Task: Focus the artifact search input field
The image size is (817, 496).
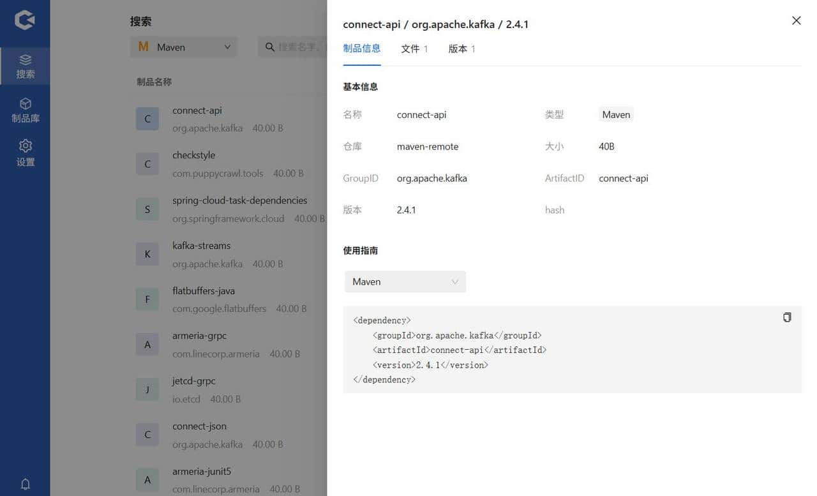Action: (x=293, y=47)
